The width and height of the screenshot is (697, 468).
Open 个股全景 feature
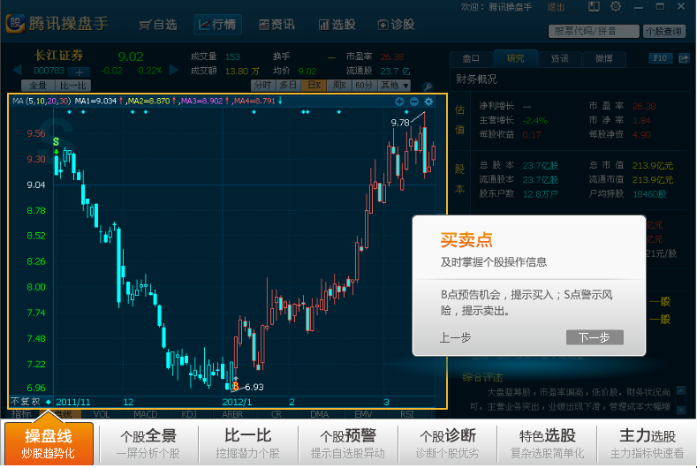[148, 443]
